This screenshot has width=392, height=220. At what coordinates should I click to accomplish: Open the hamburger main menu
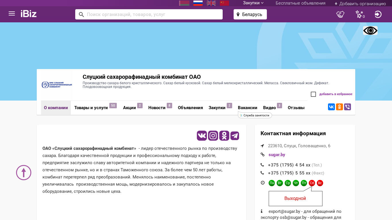pyautogui.click(x=12, y=14)
